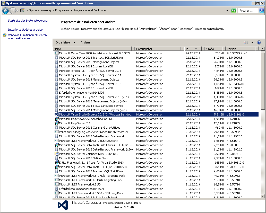Open the help question mark icon
Screen dimensions: 266x213
click(x=259, y=42)
